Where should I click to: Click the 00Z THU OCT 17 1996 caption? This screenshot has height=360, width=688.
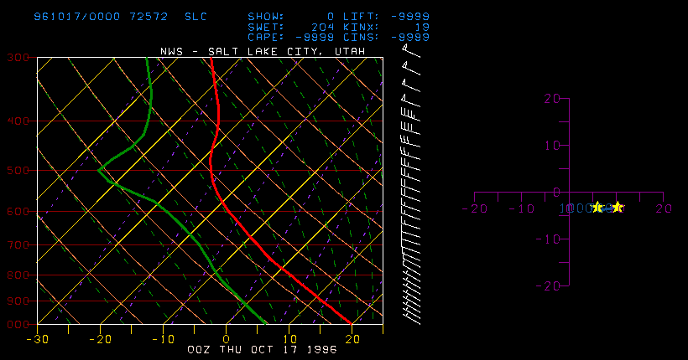coord(263,349)
